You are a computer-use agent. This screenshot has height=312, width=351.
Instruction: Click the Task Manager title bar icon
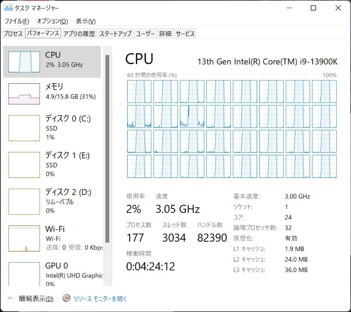pyautogui.click(x=9, y=8)
